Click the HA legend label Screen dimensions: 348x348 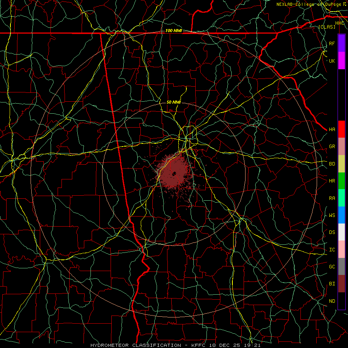pos(332,130)
